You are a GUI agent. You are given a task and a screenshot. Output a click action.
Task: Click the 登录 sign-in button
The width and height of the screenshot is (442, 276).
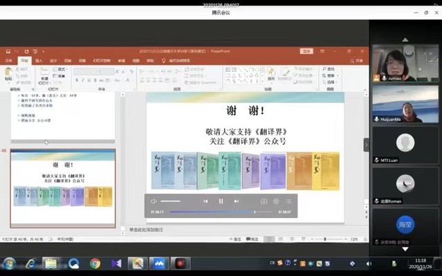coord(306,51)
